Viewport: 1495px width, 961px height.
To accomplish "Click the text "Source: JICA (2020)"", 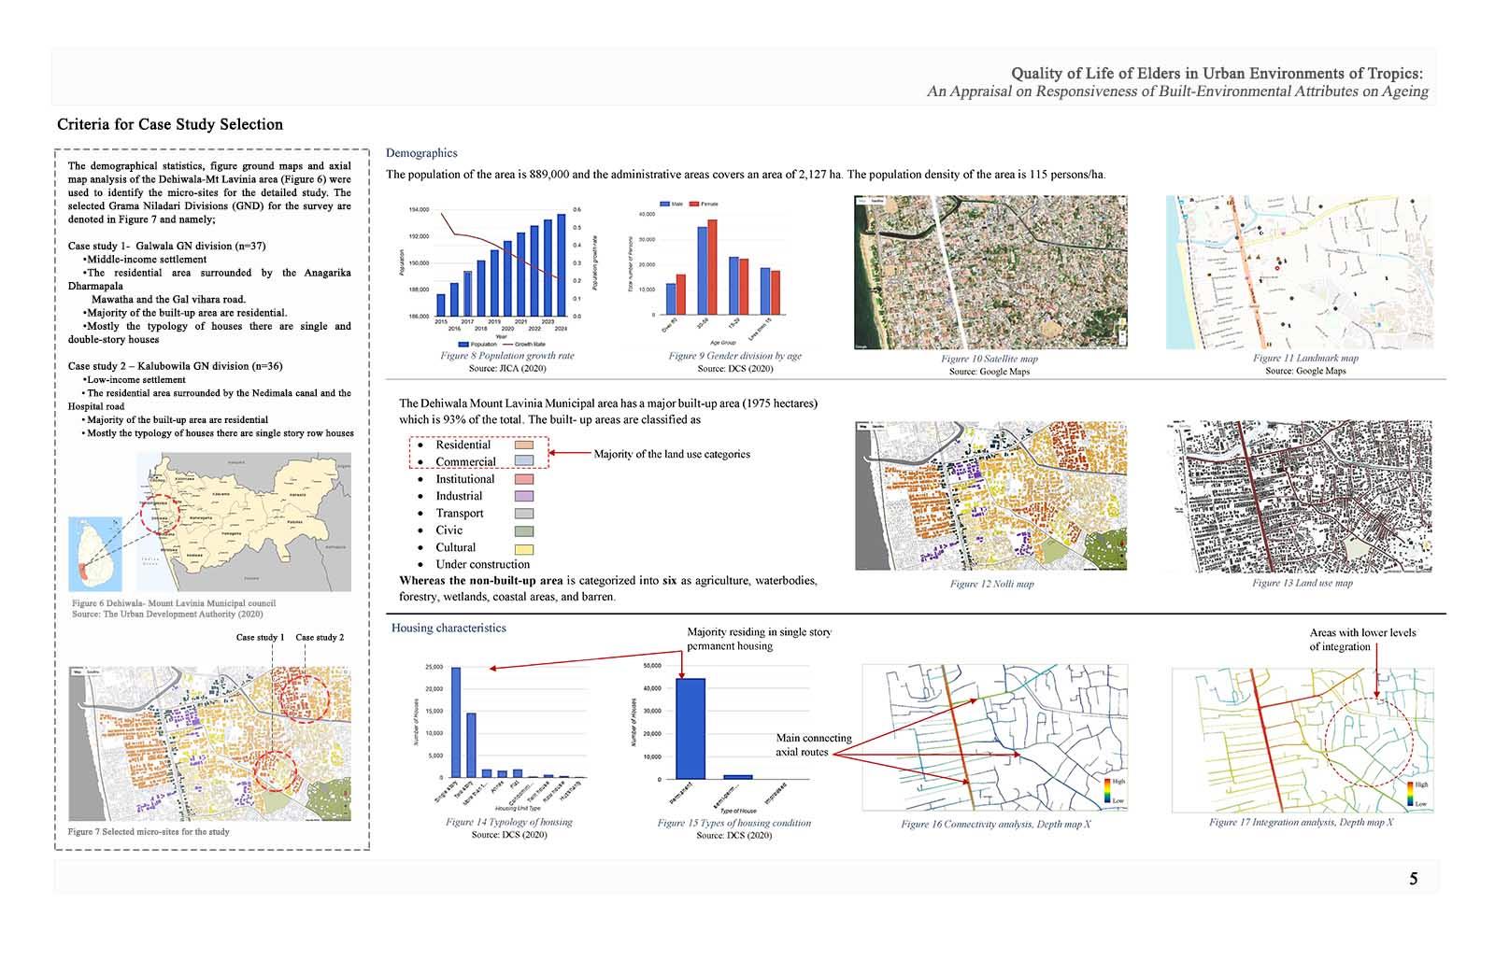I will pyautogui.click(x=507, y=369).
